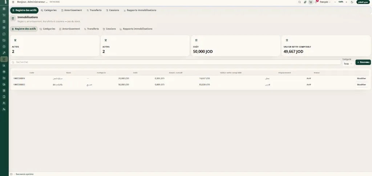
Task: Select Registre des actifs tab under Immobilisations
Action: click(x=24, y=29)
